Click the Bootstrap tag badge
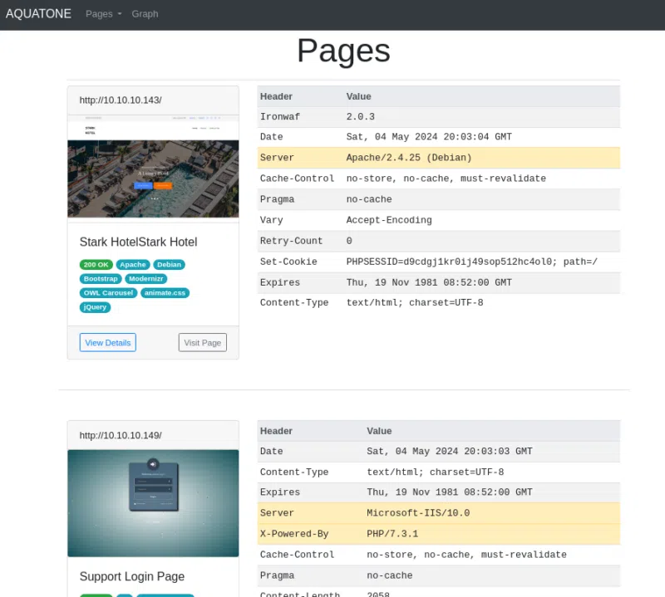Screen dimensions: 665x597 pos(101,279)
